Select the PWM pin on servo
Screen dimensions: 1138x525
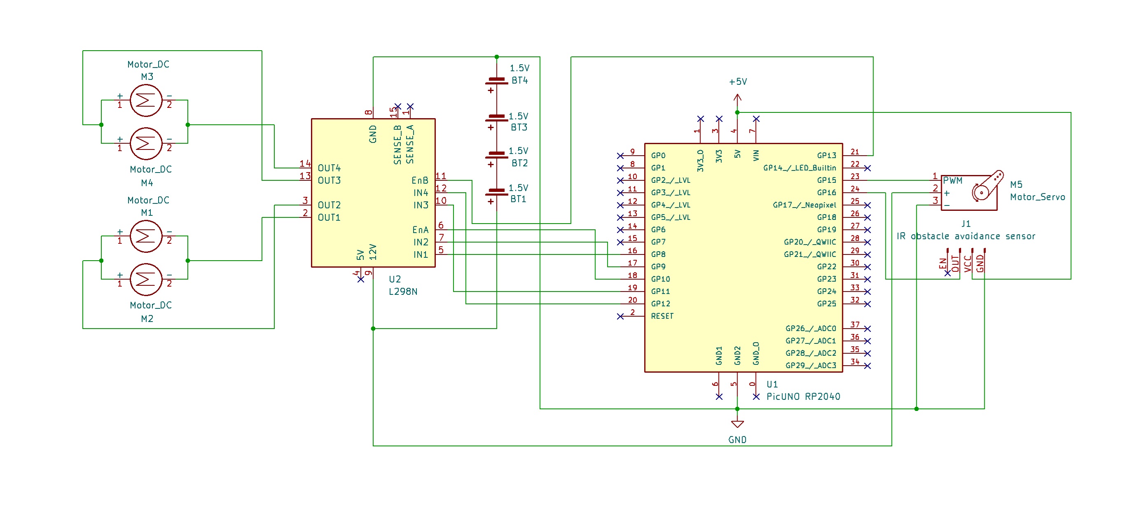[x=953, y=181]
